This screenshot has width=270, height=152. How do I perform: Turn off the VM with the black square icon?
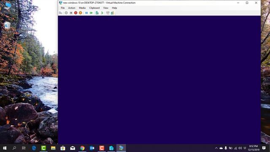pos(71,13)
